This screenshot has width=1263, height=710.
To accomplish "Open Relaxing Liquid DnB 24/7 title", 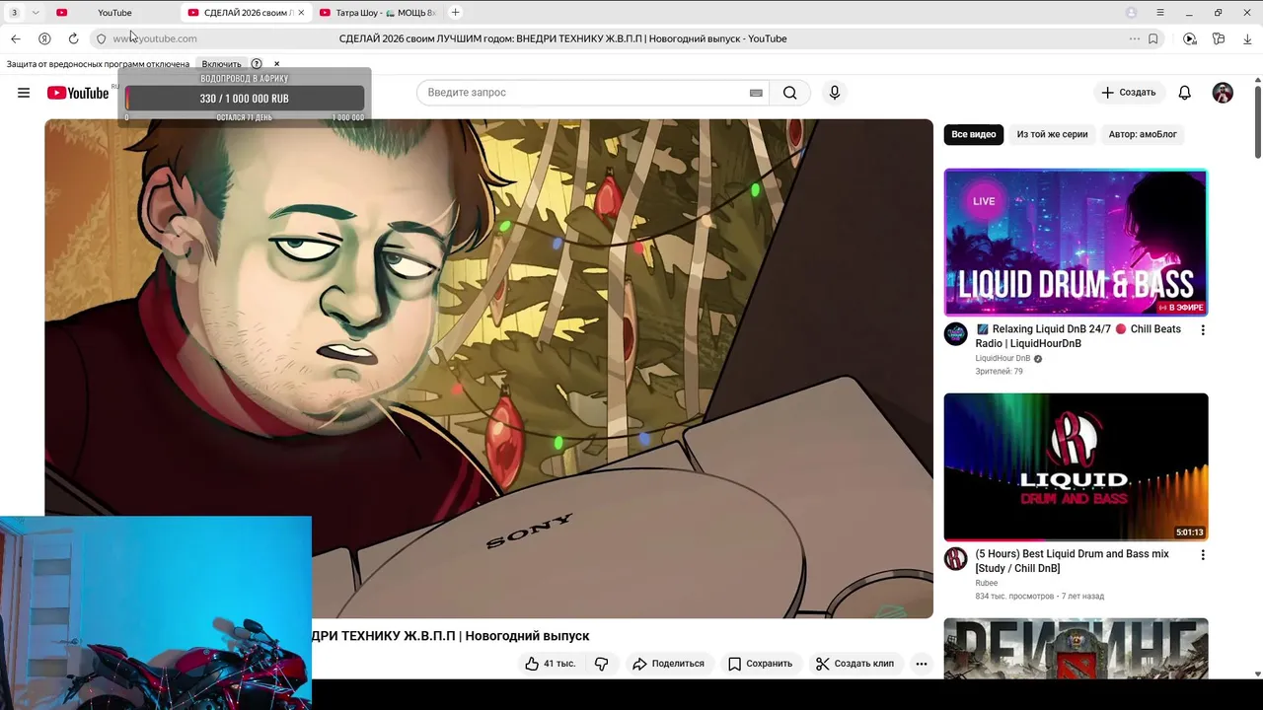I will pos(1077,336).
